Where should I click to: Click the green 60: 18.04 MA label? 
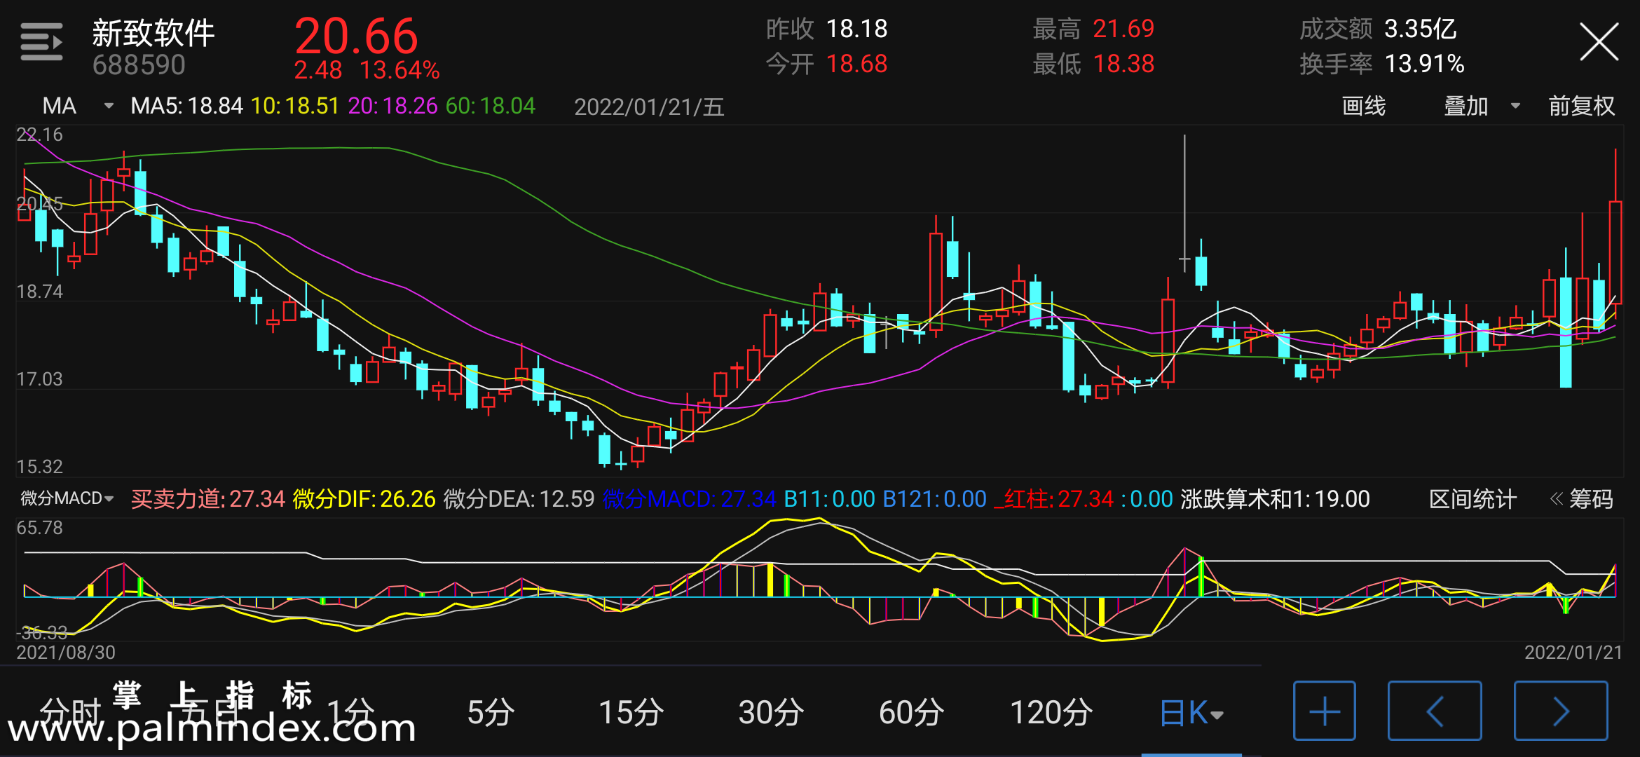[491, 106]
